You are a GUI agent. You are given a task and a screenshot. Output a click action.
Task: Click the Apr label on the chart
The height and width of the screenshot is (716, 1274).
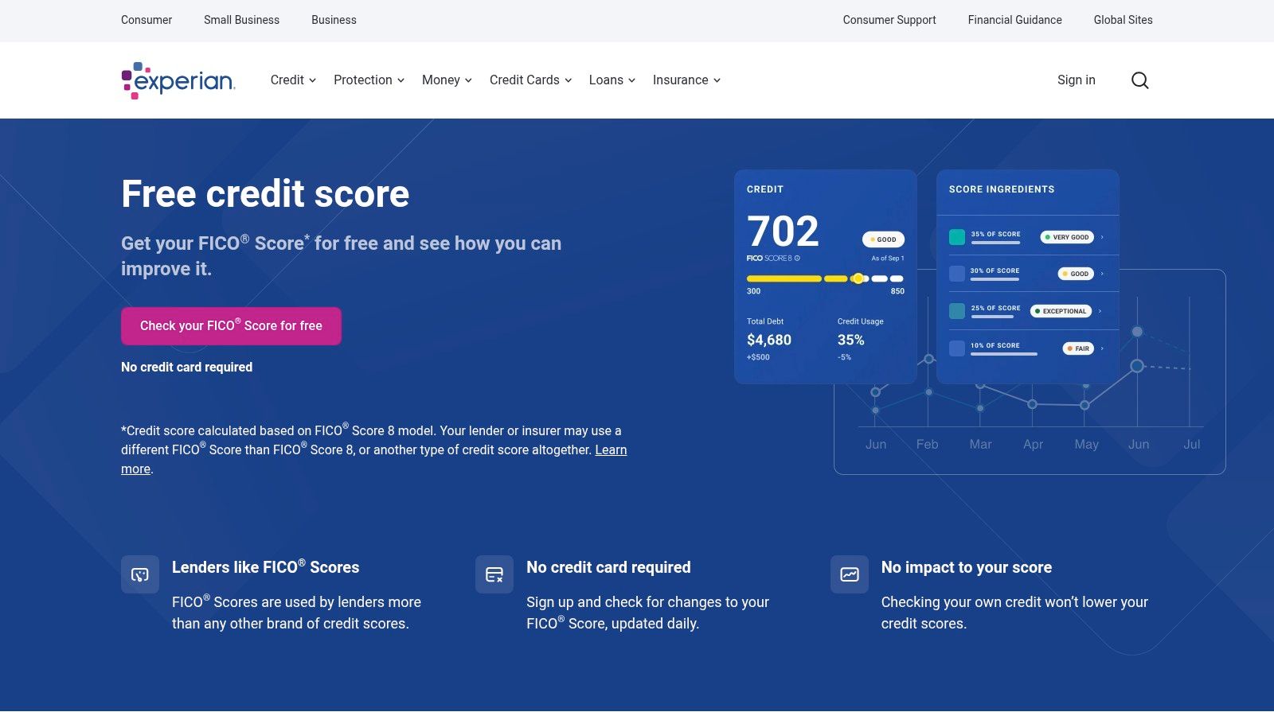click(1033, 445)
